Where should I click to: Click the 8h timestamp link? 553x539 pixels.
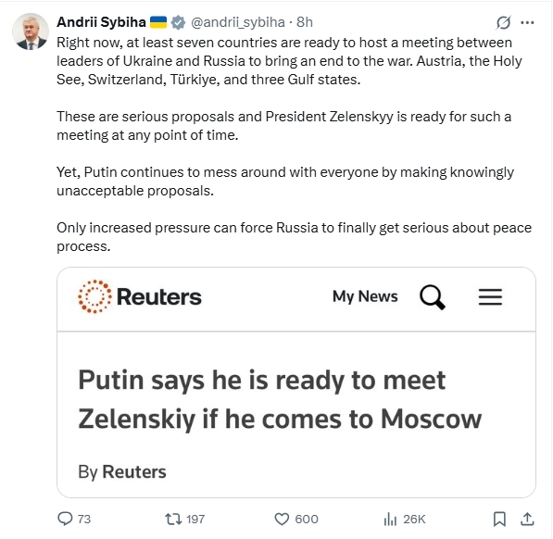pos(305,22)
